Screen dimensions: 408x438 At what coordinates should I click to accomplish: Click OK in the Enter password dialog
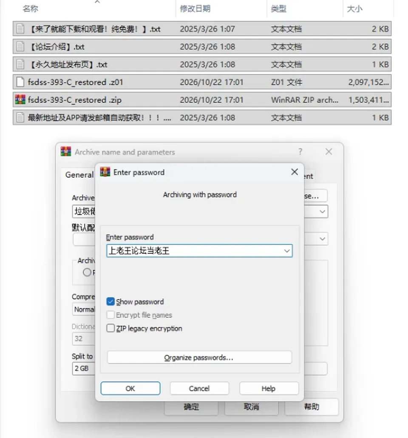(x=130, y=388)
